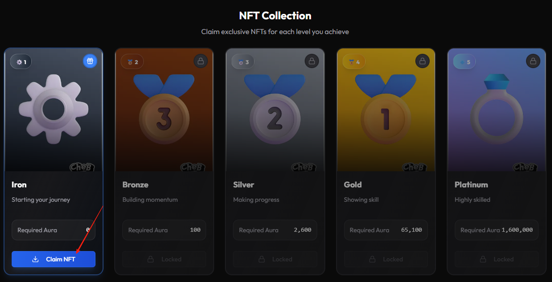Click the Locked button under Platinum
Screen dimensions: 552x282
496,259
